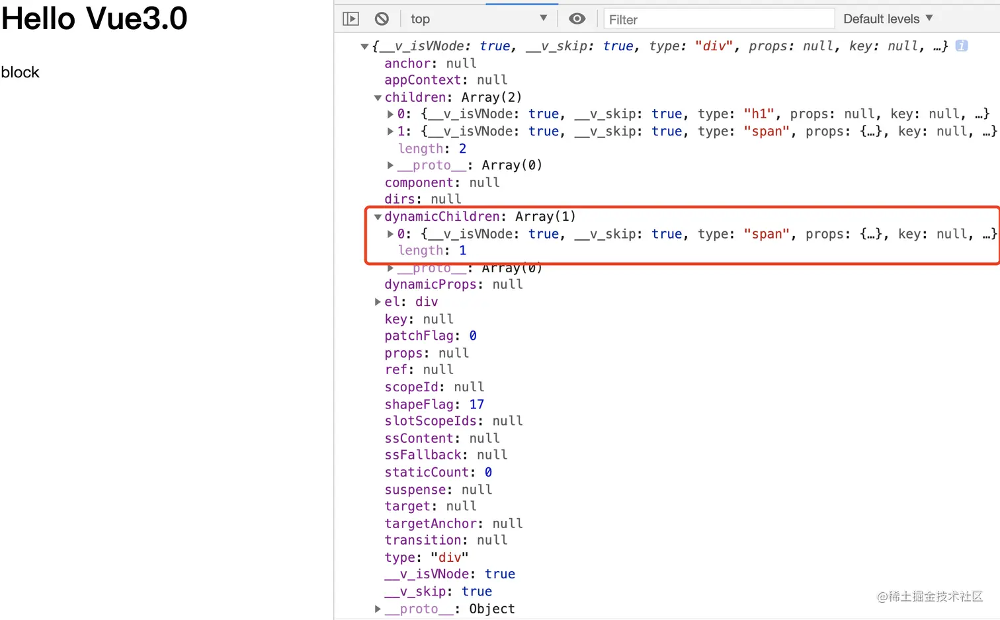The width and height of the screenshot is (1000, 620).
Task: Click the 'suspense: null' property
Action: pyautogui.click(x=438, y=490)
